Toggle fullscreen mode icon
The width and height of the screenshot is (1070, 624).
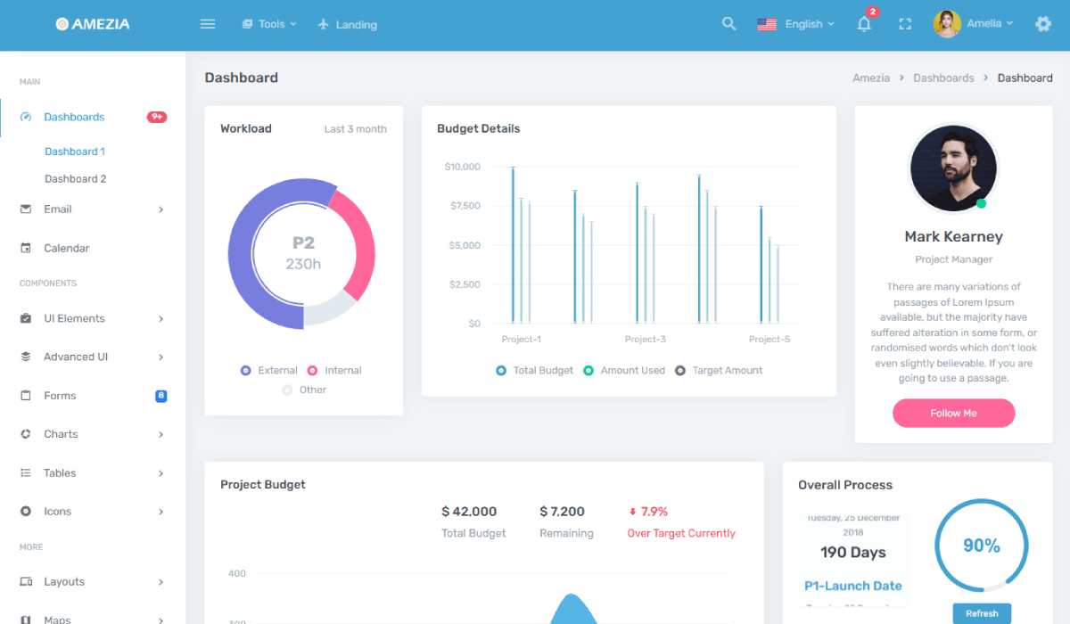click(905, 24)
